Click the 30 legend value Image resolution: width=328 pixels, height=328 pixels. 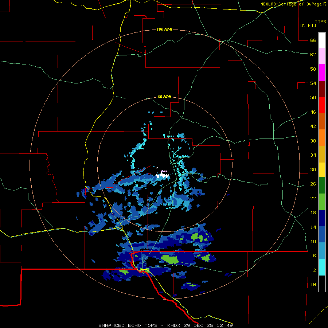[x=313, y=169]
